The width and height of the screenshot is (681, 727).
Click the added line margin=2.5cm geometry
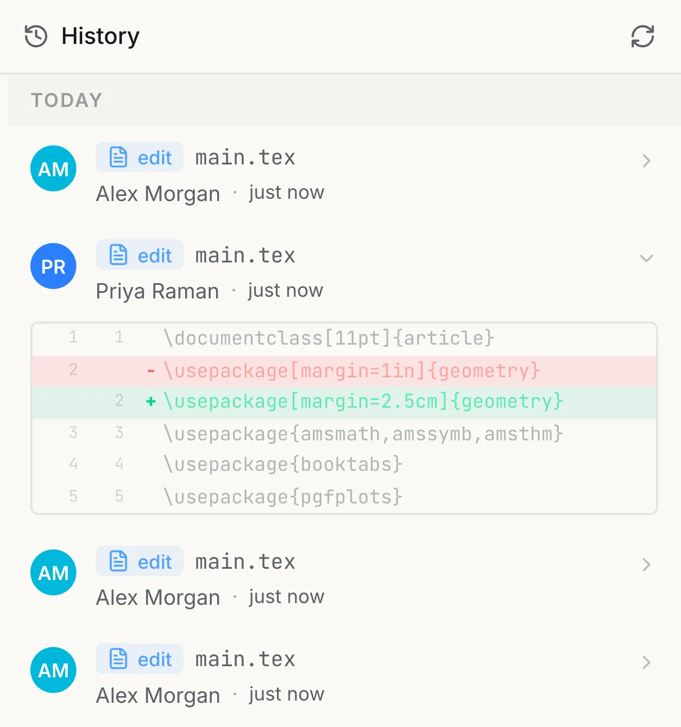click(344, 402)
